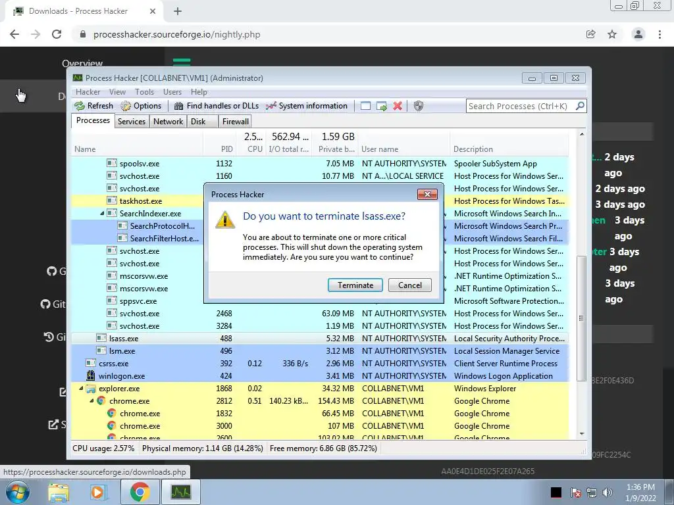Click the Chrome profile avatar button
The height and width of the screenshot is (505, 674).
[638, 34]
